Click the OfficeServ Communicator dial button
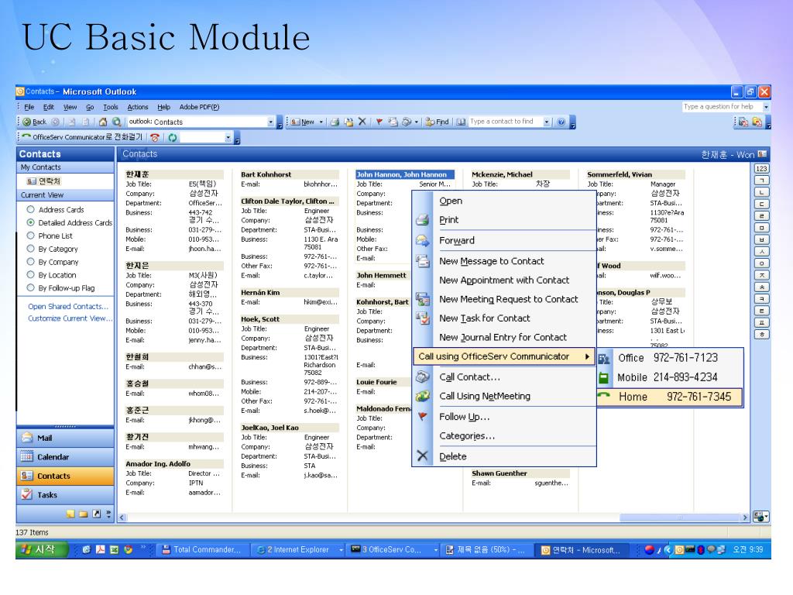The width and height of the screenshot is (793, 595). [82, 137]
